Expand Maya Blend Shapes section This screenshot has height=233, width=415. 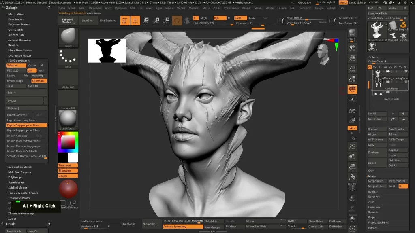20,51
